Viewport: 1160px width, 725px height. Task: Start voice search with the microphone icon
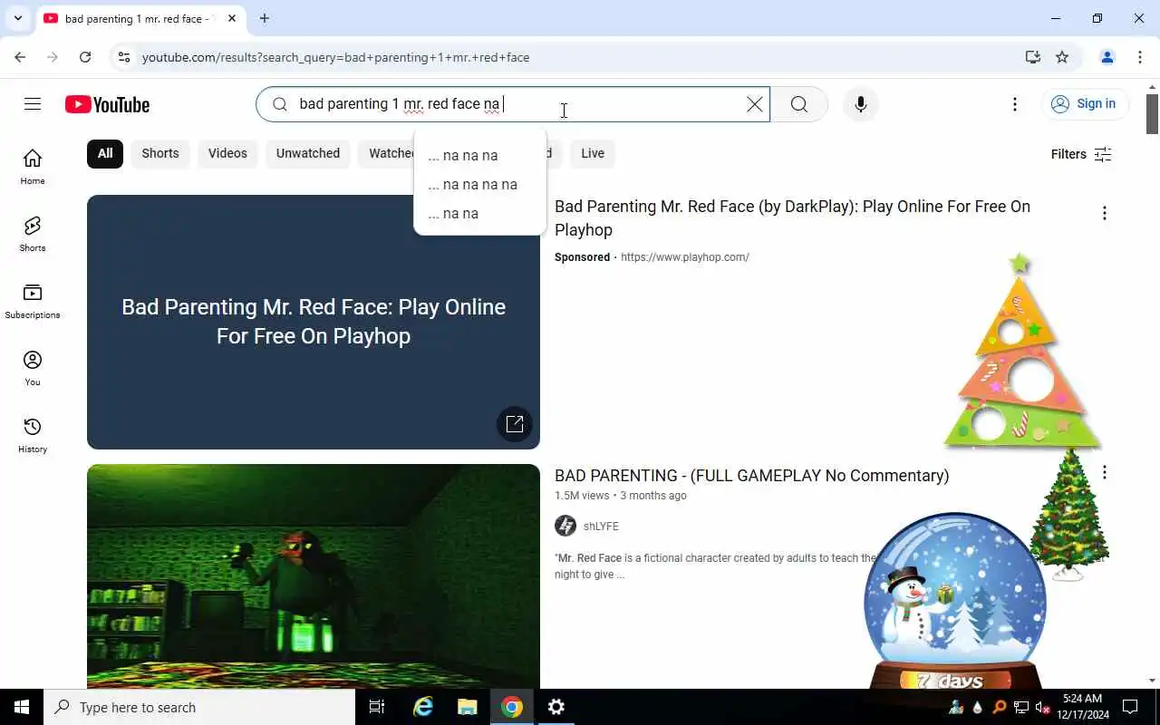click(x=860, y=104)
